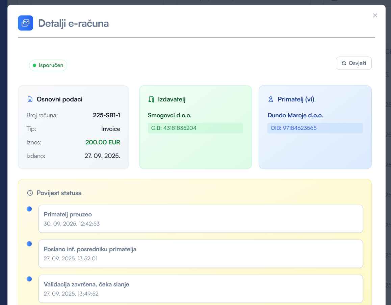The width and height of the screenshot is (391, 305).
Task: Click the timeline dot beside Poslano inf. posredniku
Action: click(x=29, y=244)
